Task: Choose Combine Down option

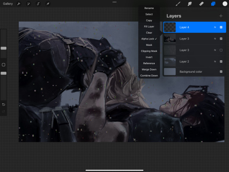Action: [x=149, y=76]
